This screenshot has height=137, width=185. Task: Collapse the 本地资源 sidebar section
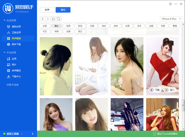click(4, 53)
